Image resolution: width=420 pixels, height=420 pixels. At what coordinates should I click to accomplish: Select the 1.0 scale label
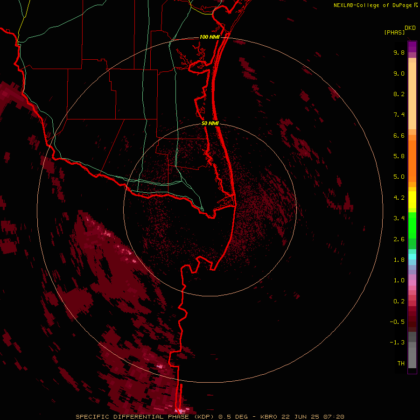point(399,280)
